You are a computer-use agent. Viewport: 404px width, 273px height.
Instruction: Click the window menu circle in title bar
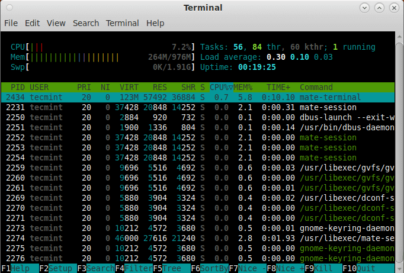(x=9, y=8)
